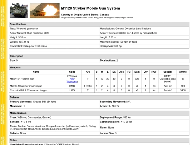
Task: Click the 'Defense' section header
Action: pos(99,97)
